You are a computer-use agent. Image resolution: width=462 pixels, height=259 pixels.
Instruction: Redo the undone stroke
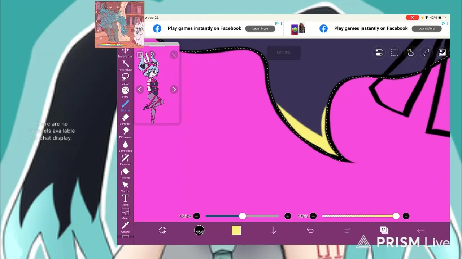(x=347, y=230)
